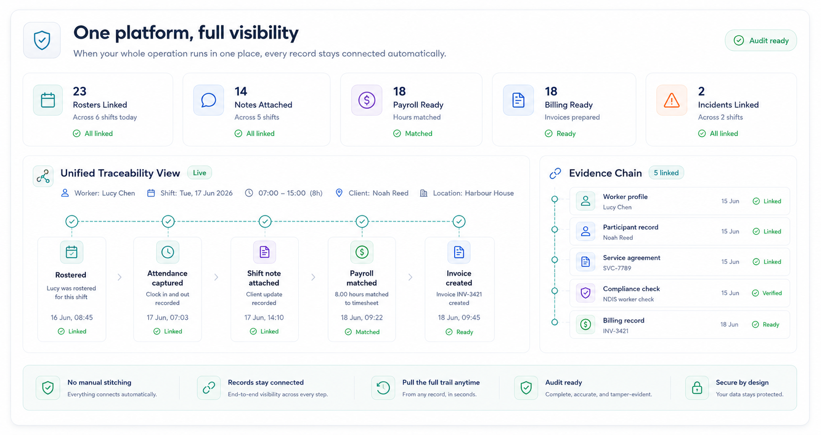Viewport: 821px width, 435px height.
Task: Click Matched status under Payroll Ready
Action: pos(413,133)
